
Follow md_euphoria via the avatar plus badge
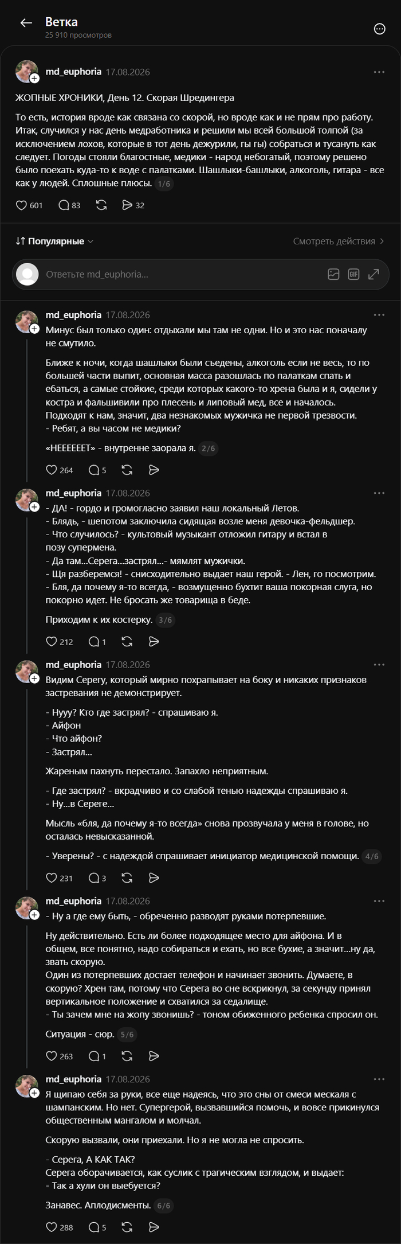(35, 79)
